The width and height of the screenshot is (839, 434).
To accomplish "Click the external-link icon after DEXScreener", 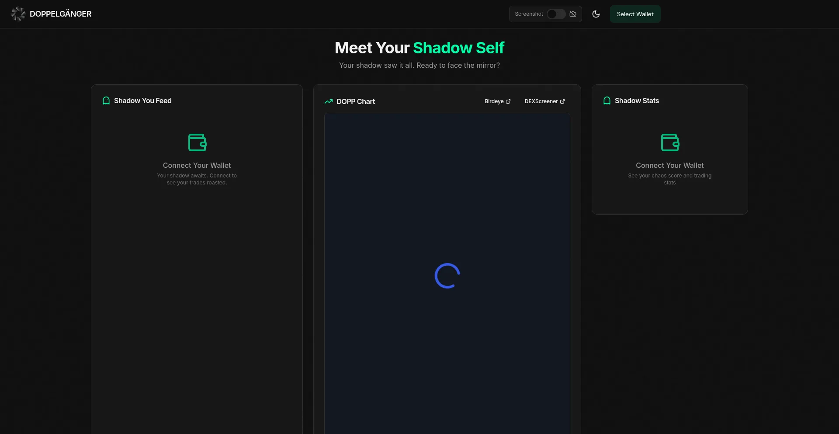I will [x=562, y=101].
